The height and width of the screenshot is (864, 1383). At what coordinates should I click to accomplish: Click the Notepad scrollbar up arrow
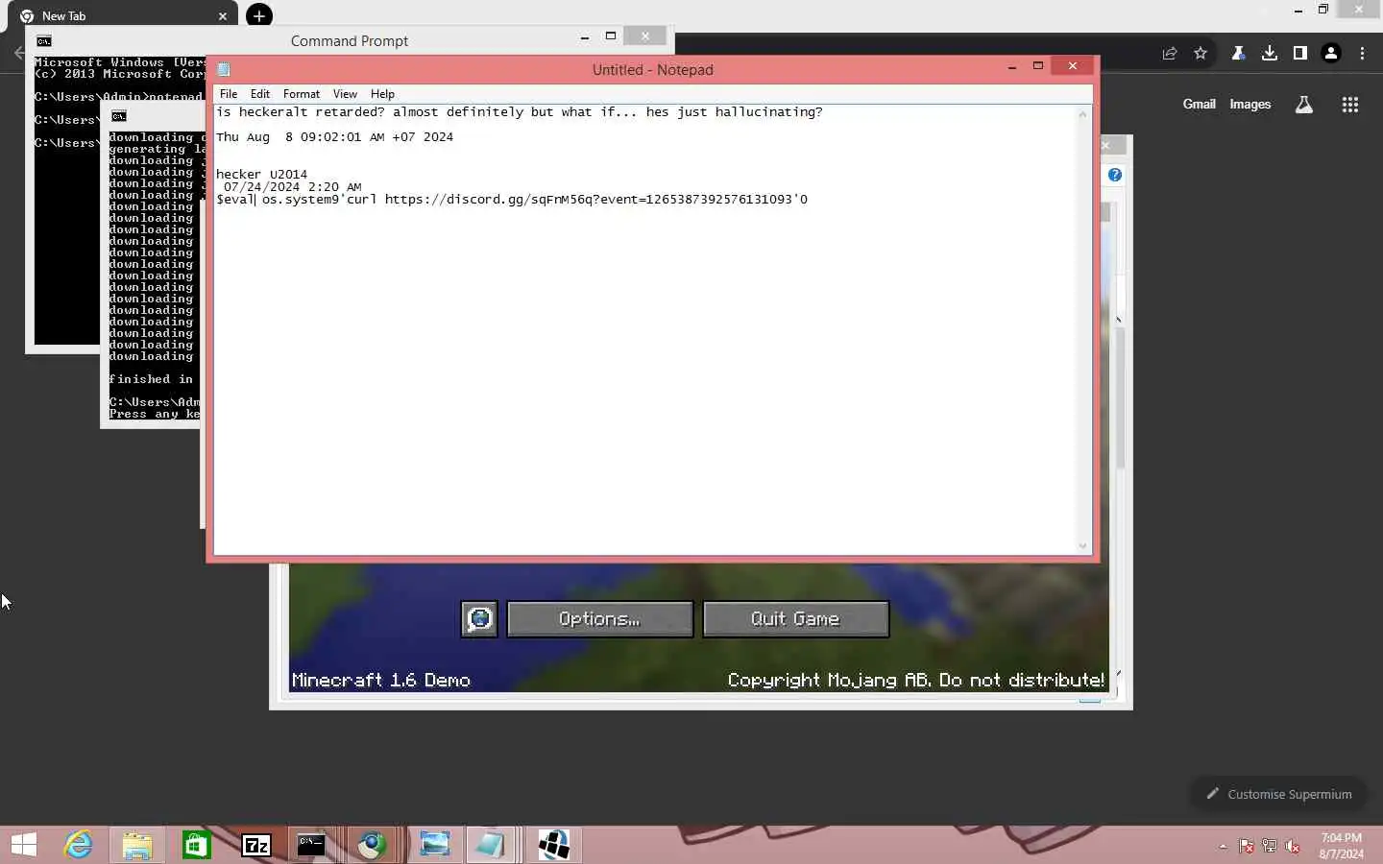point(1082,113)
